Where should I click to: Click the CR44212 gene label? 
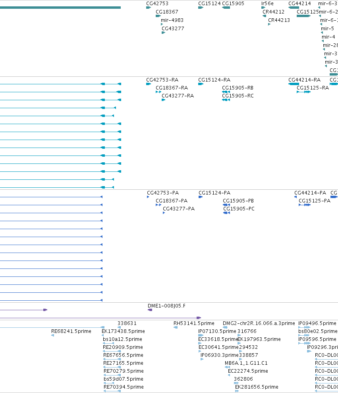(273, 12)
